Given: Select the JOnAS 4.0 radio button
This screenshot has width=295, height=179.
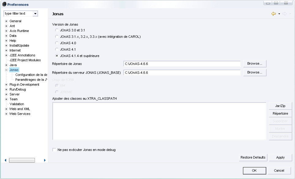Looking at the screenshot, I should pyautogui.click(x=57, y=43).
